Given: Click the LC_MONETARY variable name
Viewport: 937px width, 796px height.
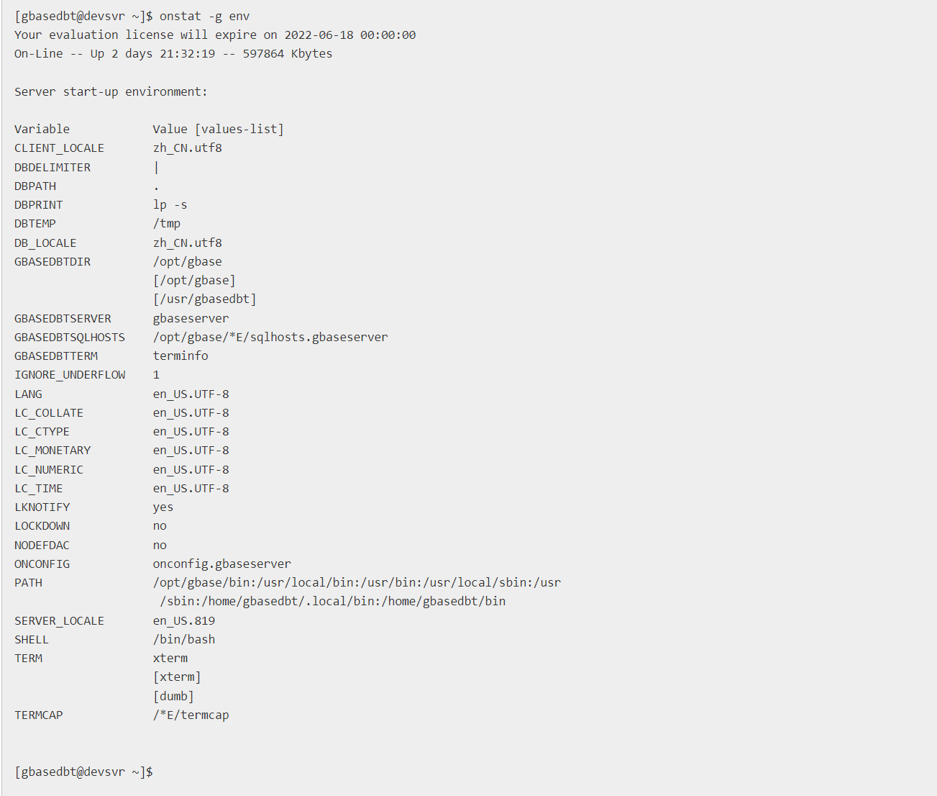Looking at the screenshot, I should [52, 450].
